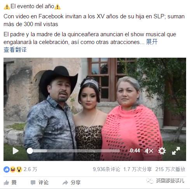Viewport: 190px width, 189px height.
Task: Like the post with 赞 button
Action: point(10,182)
